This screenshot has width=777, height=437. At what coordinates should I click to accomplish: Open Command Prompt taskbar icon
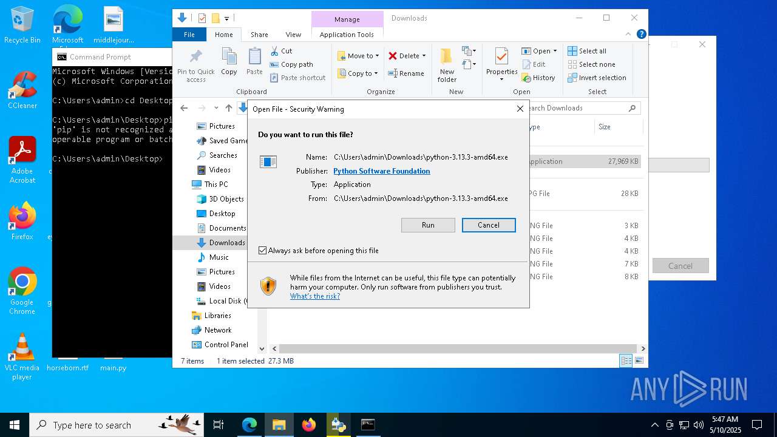368,425
